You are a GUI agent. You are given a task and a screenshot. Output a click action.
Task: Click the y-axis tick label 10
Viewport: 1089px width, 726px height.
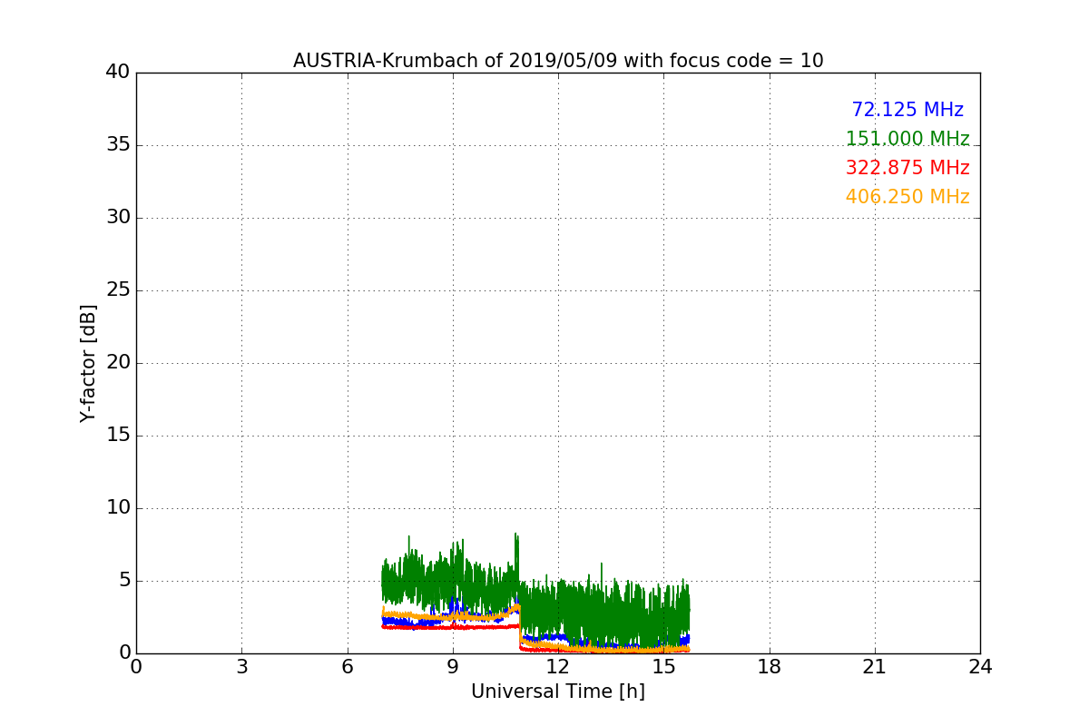118,508
